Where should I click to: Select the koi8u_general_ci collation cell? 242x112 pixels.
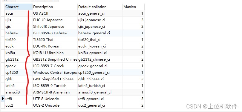click(100, 53)
